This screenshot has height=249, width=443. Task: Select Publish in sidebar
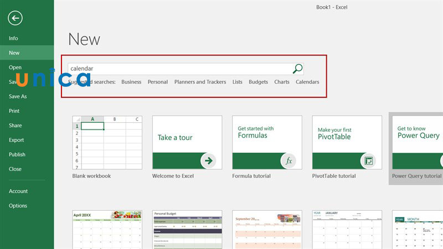pos(17,154)
